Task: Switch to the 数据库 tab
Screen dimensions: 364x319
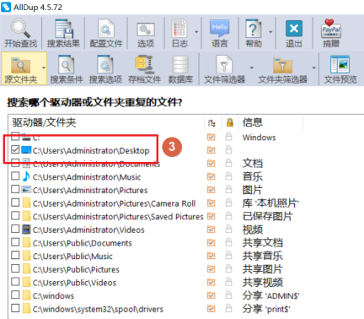Action: [180, 69]
